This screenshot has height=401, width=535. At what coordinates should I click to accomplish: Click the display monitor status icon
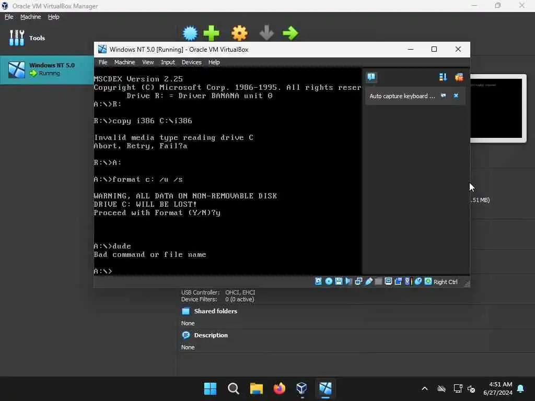[x=388, y=281]
